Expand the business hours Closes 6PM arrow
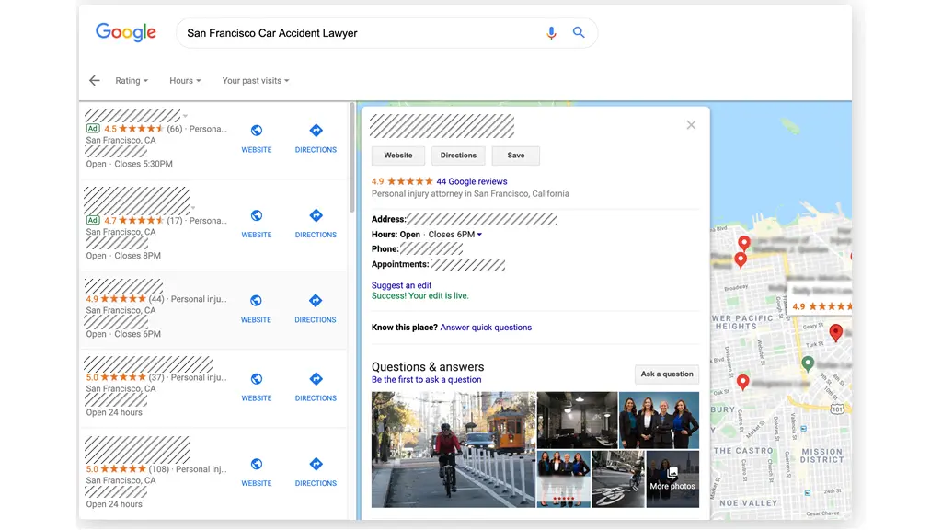The image size is (942, 530). (479, 235)
